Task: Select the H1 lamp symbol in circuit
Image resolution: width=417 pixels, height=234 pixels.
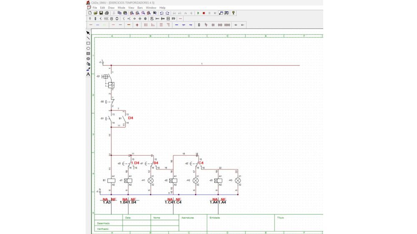Action: (151, 181)
